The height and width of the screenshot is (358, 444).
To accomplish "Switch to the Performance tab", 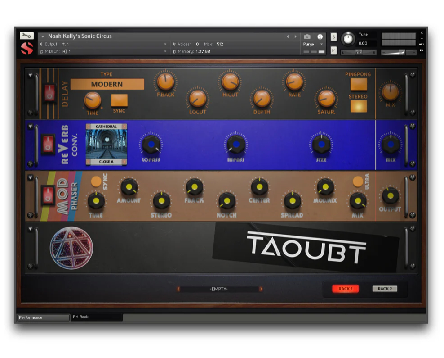I will 43,317.
